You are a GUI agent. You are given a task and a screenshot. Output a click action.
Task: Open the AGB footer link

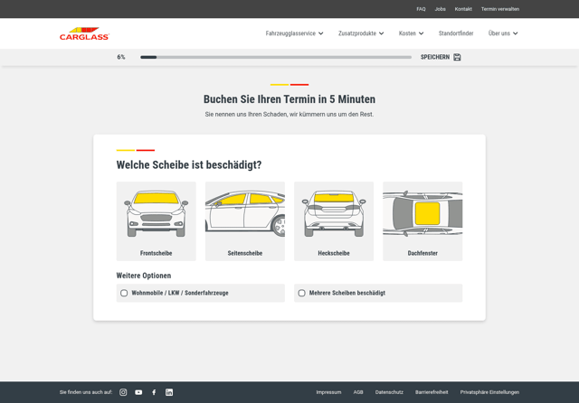coord(358,392)
